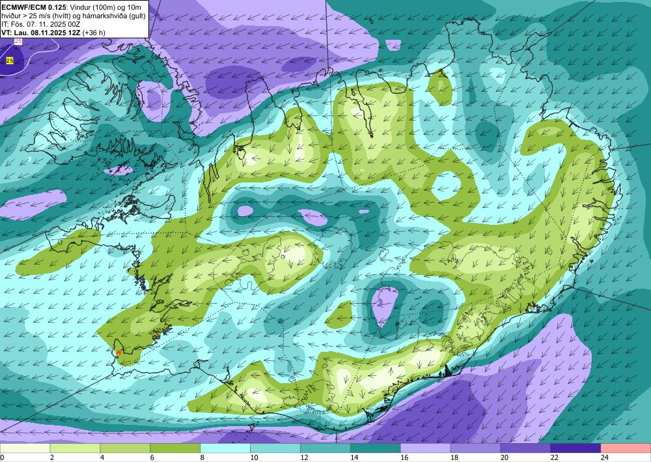Click the 4–6 m/s medium green legend swatch
The width and height of the screenshot is (651, 462).
coord(125,449)
